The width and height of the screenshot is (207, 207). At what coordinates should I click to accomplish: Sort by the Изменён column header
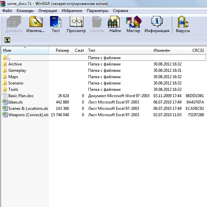coord(167,50)
